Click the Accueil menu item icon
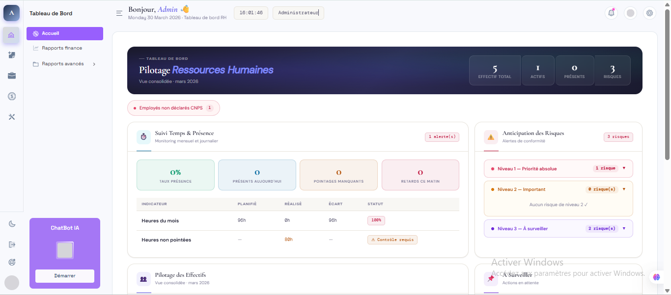The image size is (671, 295). point(35,33)
